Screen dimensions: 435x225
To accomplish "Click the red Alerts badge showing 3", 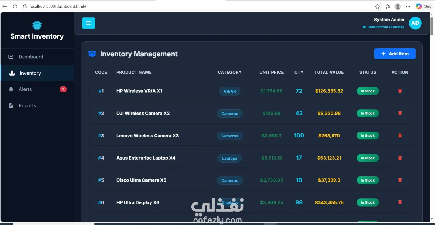I will coord(63,89).
